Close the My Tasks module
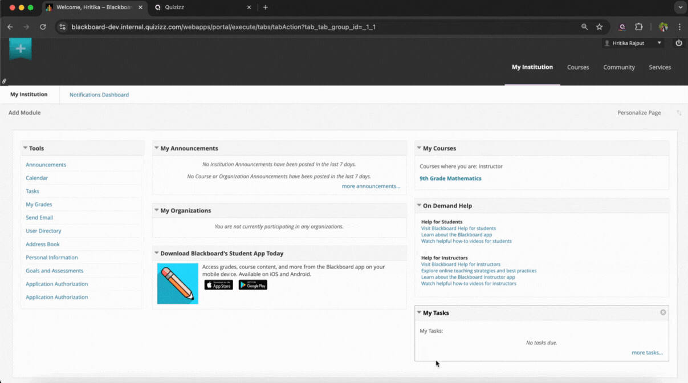The image size is (688, 383). click(663, 312)
